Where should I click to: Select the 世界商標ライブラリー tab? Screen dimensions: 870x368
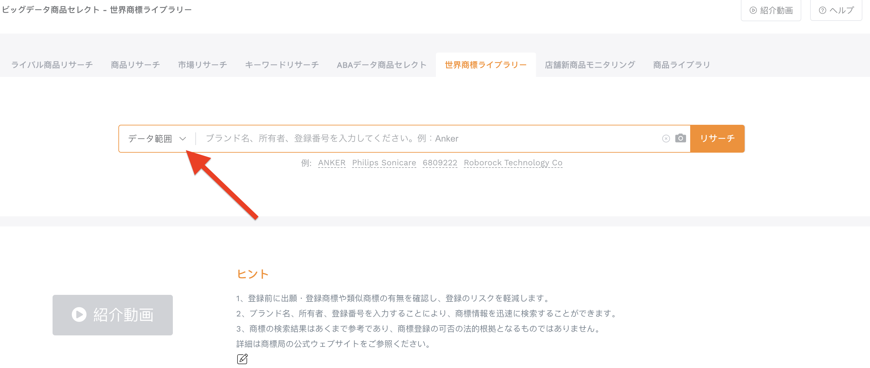(486, 65)
